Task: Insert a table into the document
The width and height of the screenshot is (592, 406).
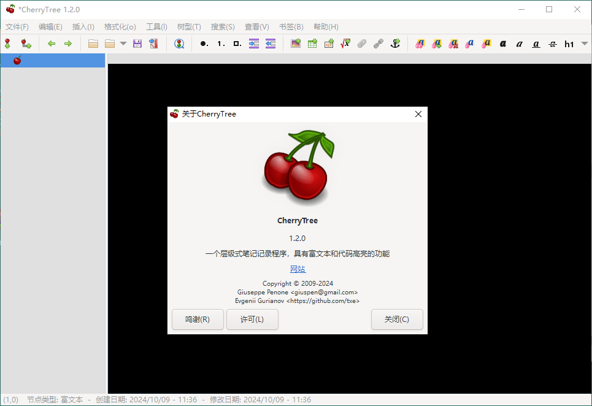Action: 312,44
